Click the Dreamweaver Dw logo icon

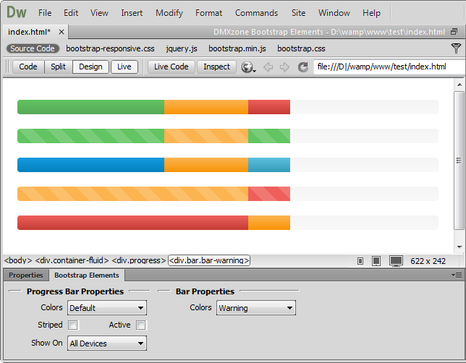tap(17, 12)
